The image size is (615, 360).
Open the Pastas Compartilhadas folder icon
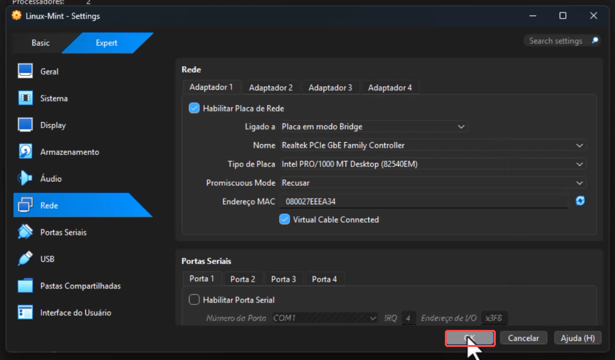tap(25, 286)
